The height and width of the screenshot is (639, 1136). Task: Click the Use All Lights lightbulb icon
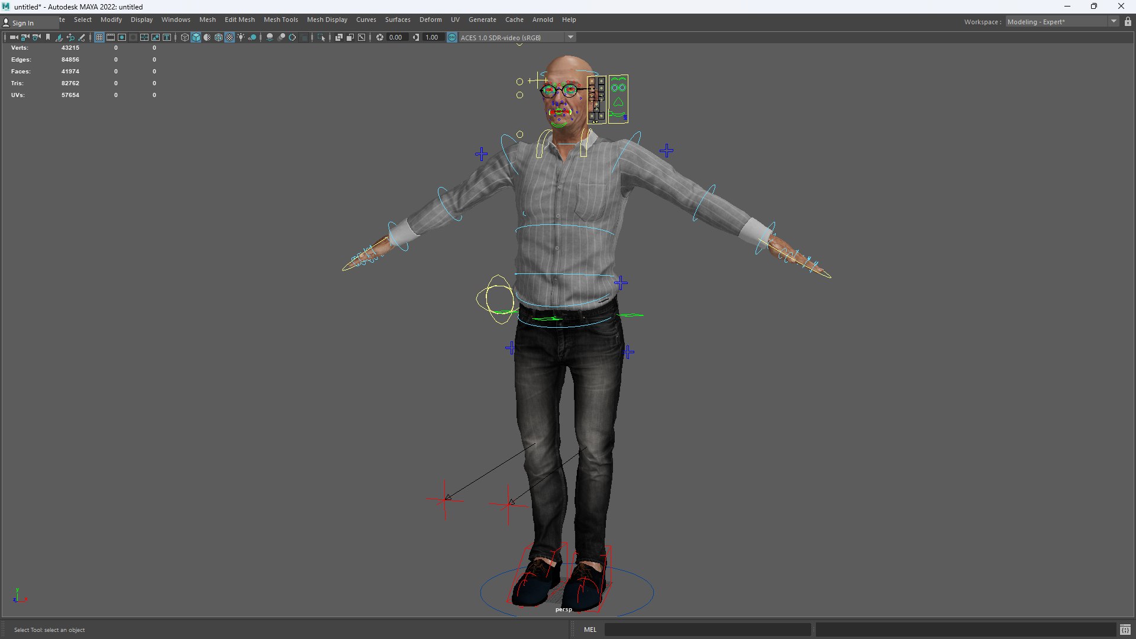pyautogui.click(x=241, y=37)
